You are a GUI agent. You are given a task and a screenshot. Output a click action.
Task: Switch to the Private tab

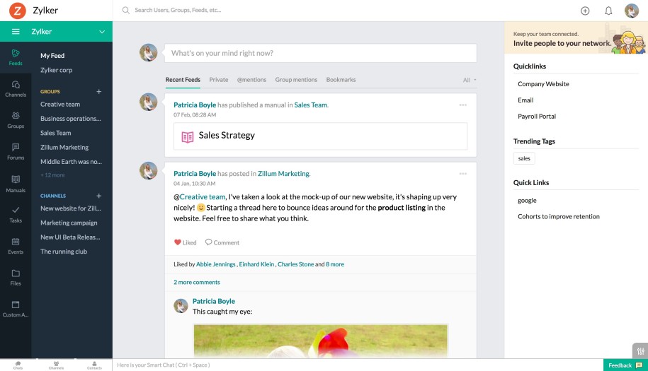(219, 80)
